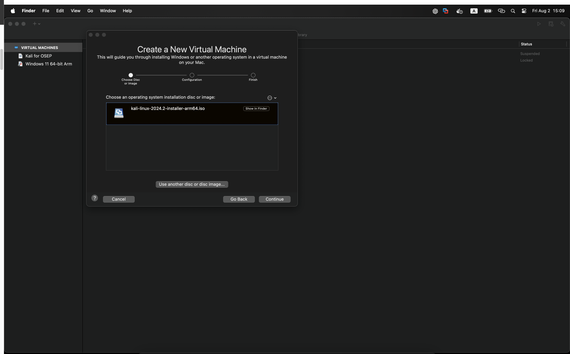
Task: Click the VMware Fusion menu bar icon
Action: (446, 11)
